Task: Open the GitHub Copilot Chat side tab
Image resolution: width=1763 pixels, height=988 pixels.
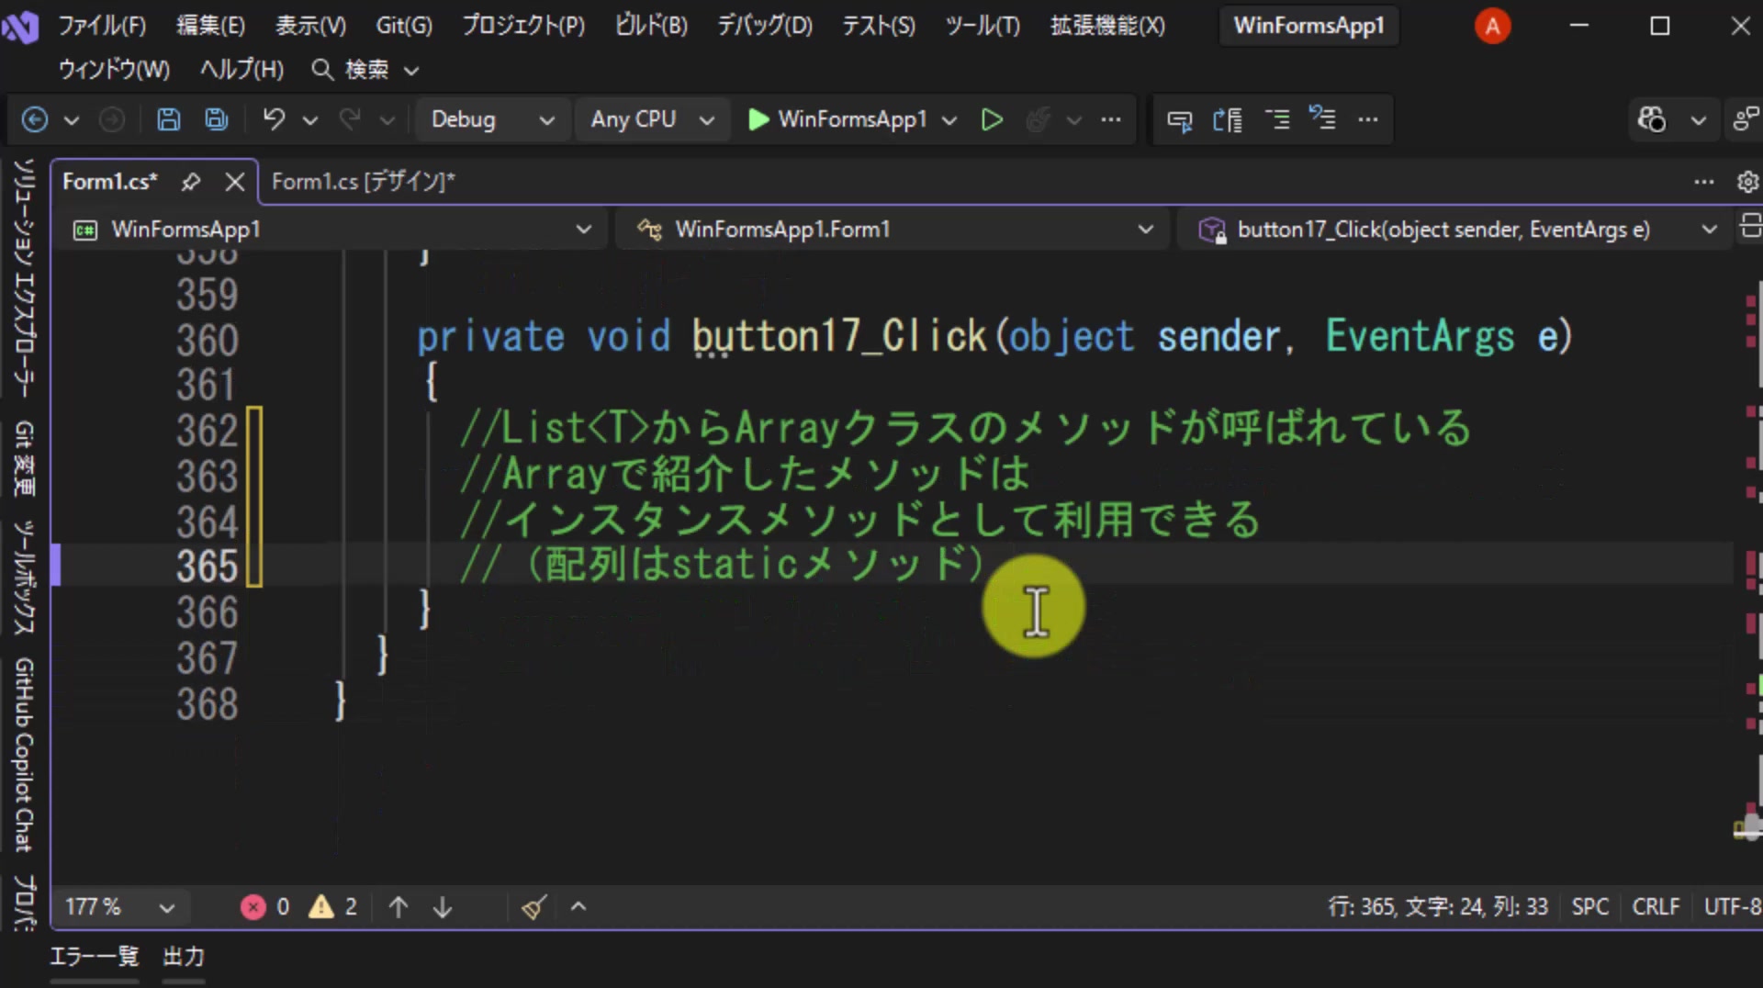Action: click(x=24, y=755)
